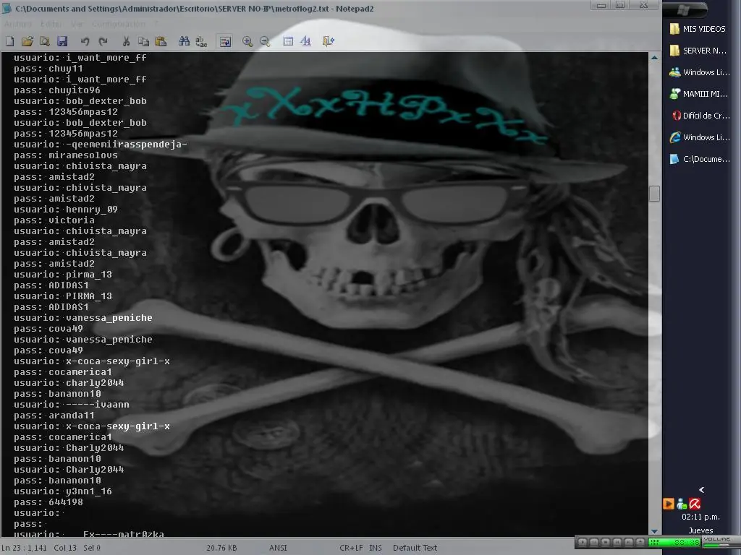Toggle word wrap in the toolbar
Image resolution: width=741 pixels, height=555 pixels.
[226, 41]
